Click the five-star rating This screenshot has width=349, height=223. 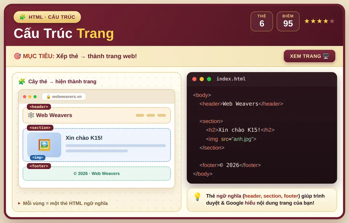(x=320, y=21)
